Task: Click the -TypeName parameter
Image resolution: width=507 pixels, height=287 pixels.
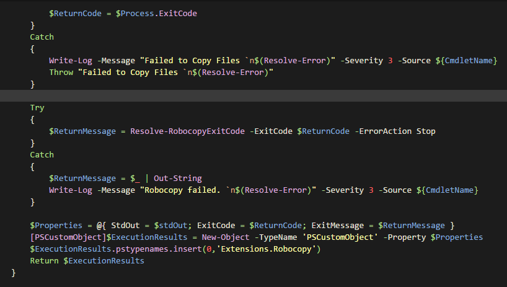Action: [x=276, y=237]
